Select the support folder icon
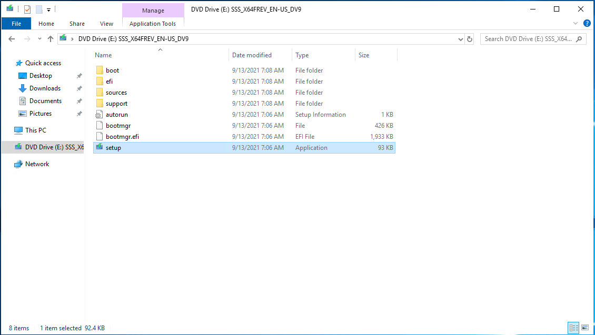This screenshot has width=595, height=335. [100, 103]
